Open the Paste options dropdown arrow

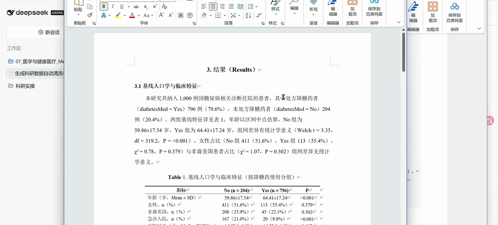[78, 15]
